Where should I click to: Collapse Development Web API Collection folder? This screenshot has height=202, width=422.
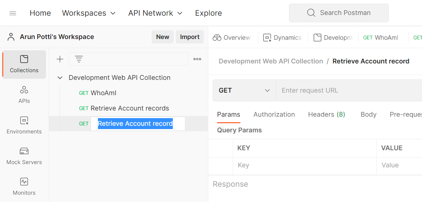pyautogui.click(x=60, y=78)
